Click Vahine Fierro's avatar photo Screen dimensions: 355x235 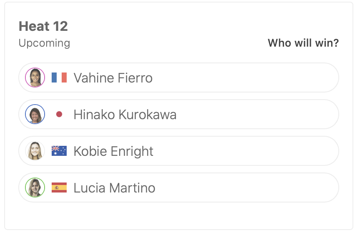[35, 77]
